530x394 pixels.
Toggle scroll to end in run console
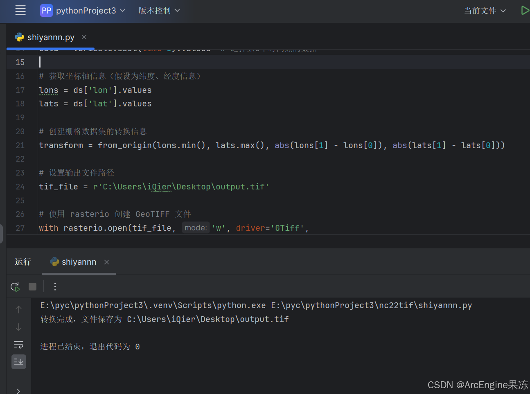pos(18,362)
